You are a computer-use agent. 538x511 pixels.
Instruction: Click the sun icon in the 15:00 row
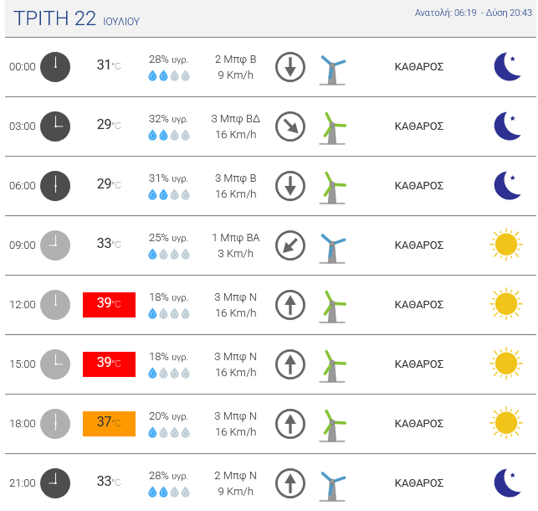[506, 364]
